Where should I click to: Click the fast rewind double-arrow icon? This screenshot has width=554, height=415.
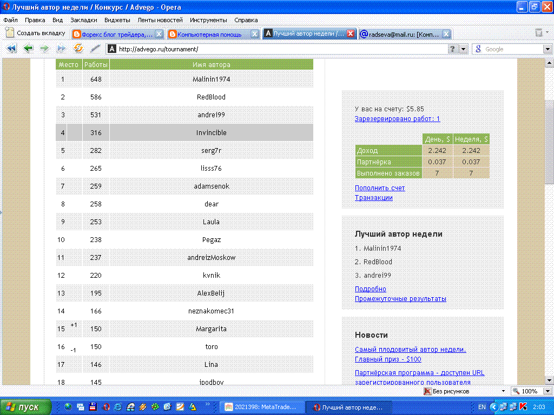tap(11, 48)
